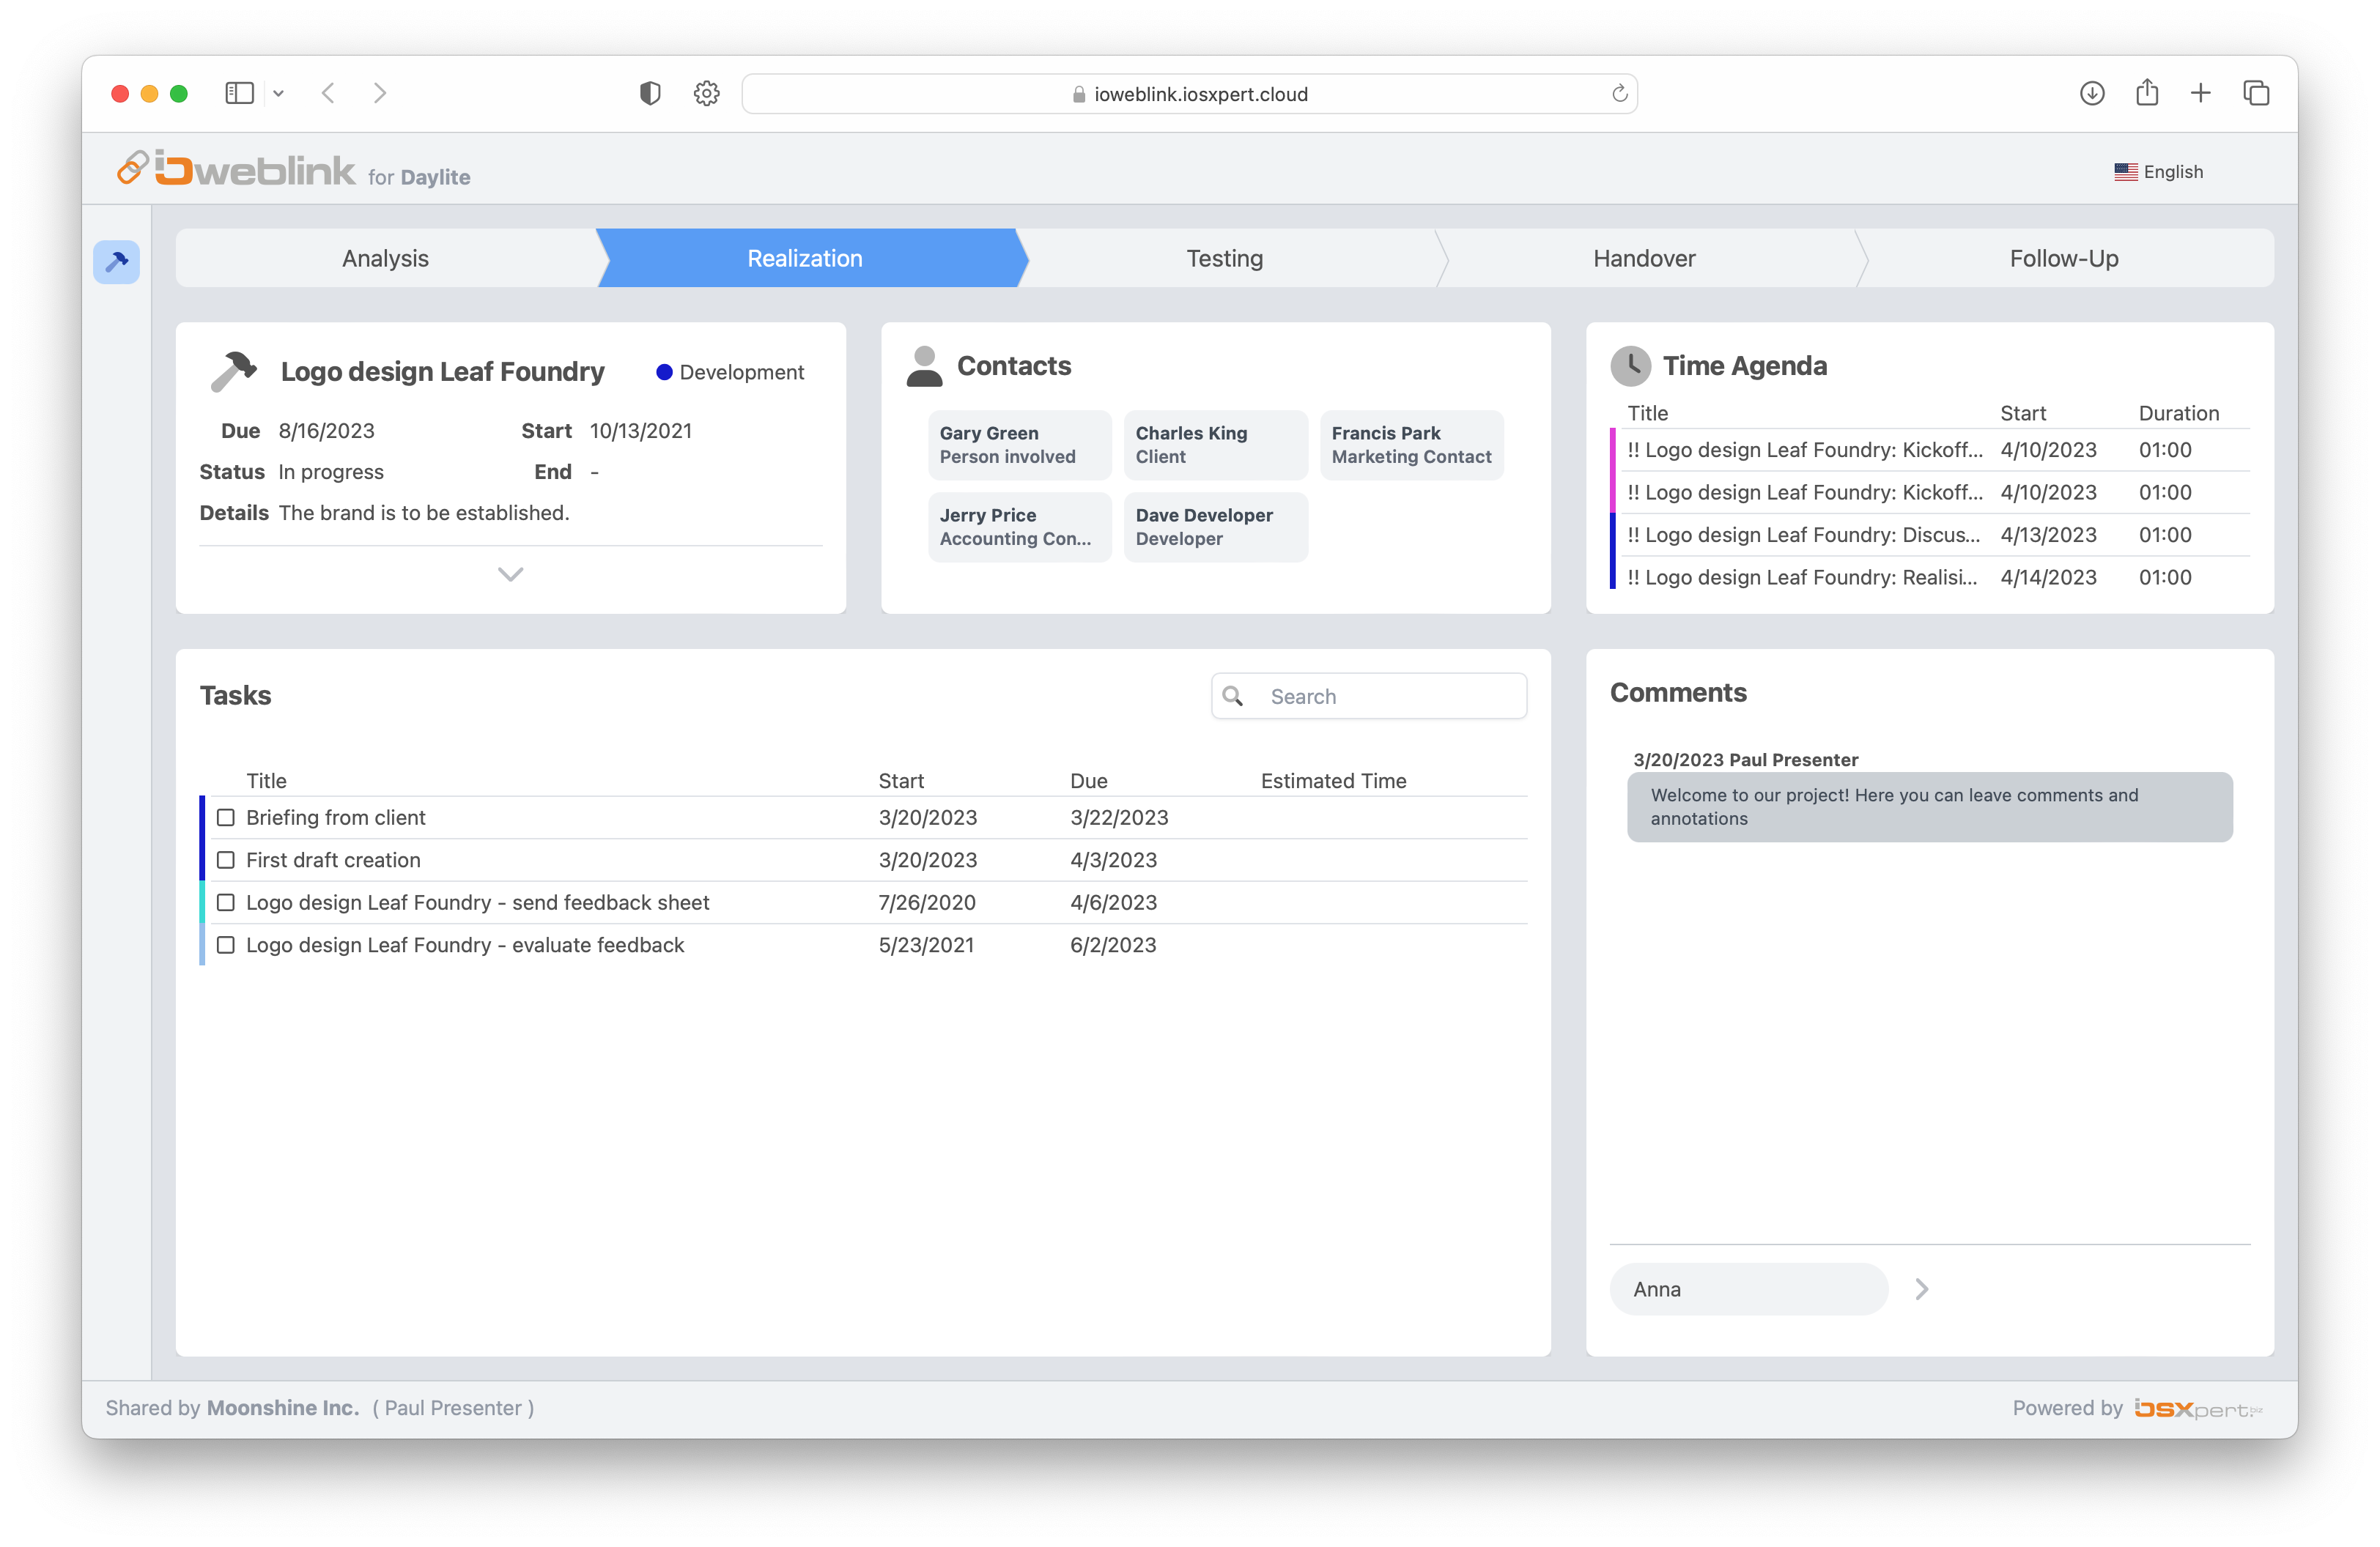The height and width of the screenshot is (1547, 2380).
Task: Open Charles King client card
Action: (x=1215, y=445)
